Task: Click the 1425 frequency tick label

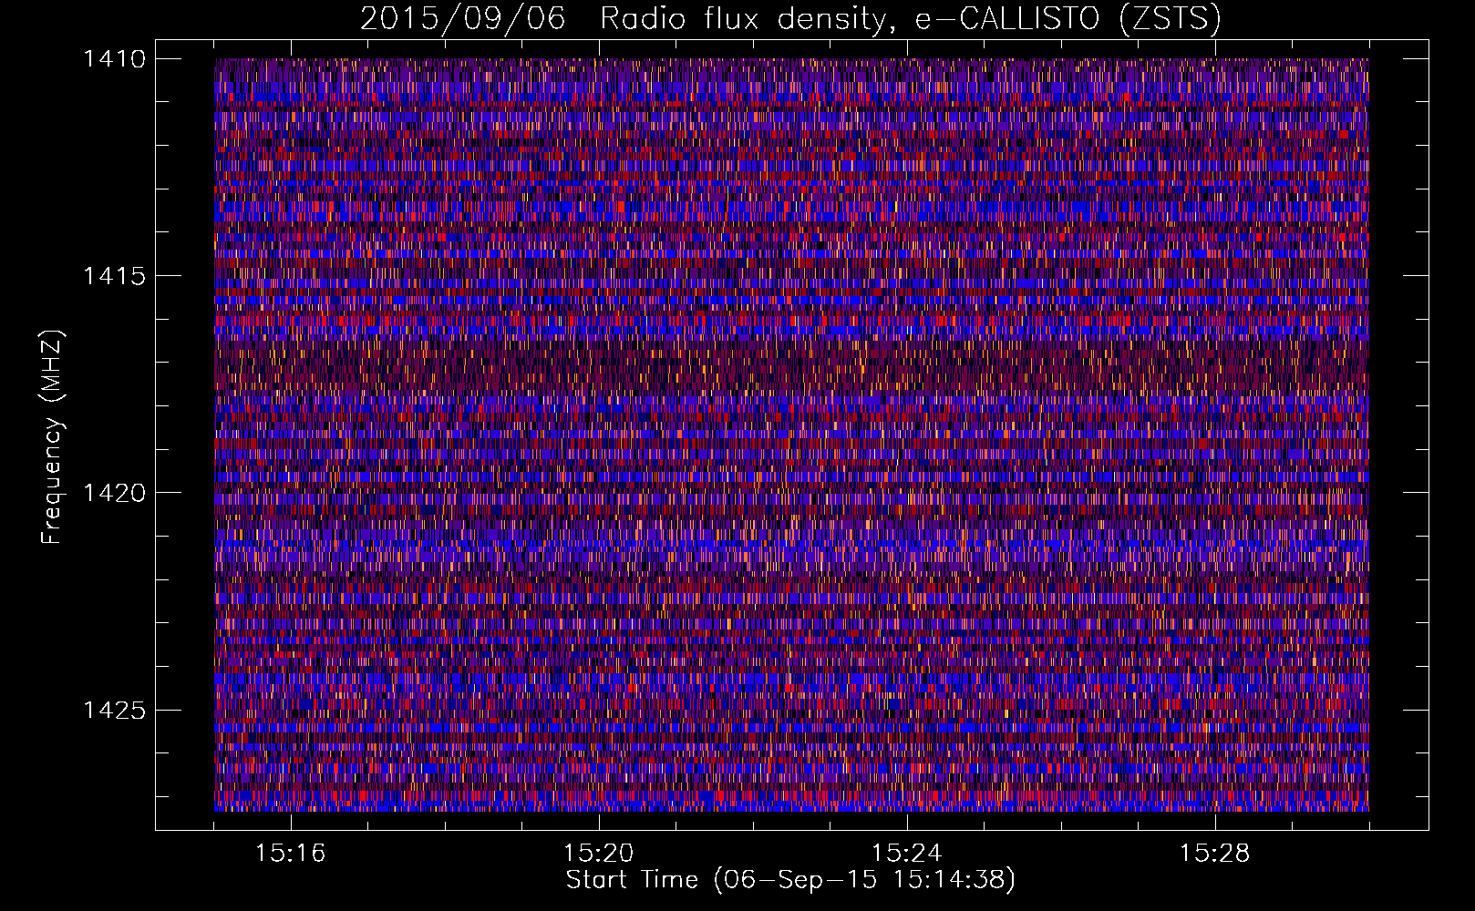Action: point(114,710)
